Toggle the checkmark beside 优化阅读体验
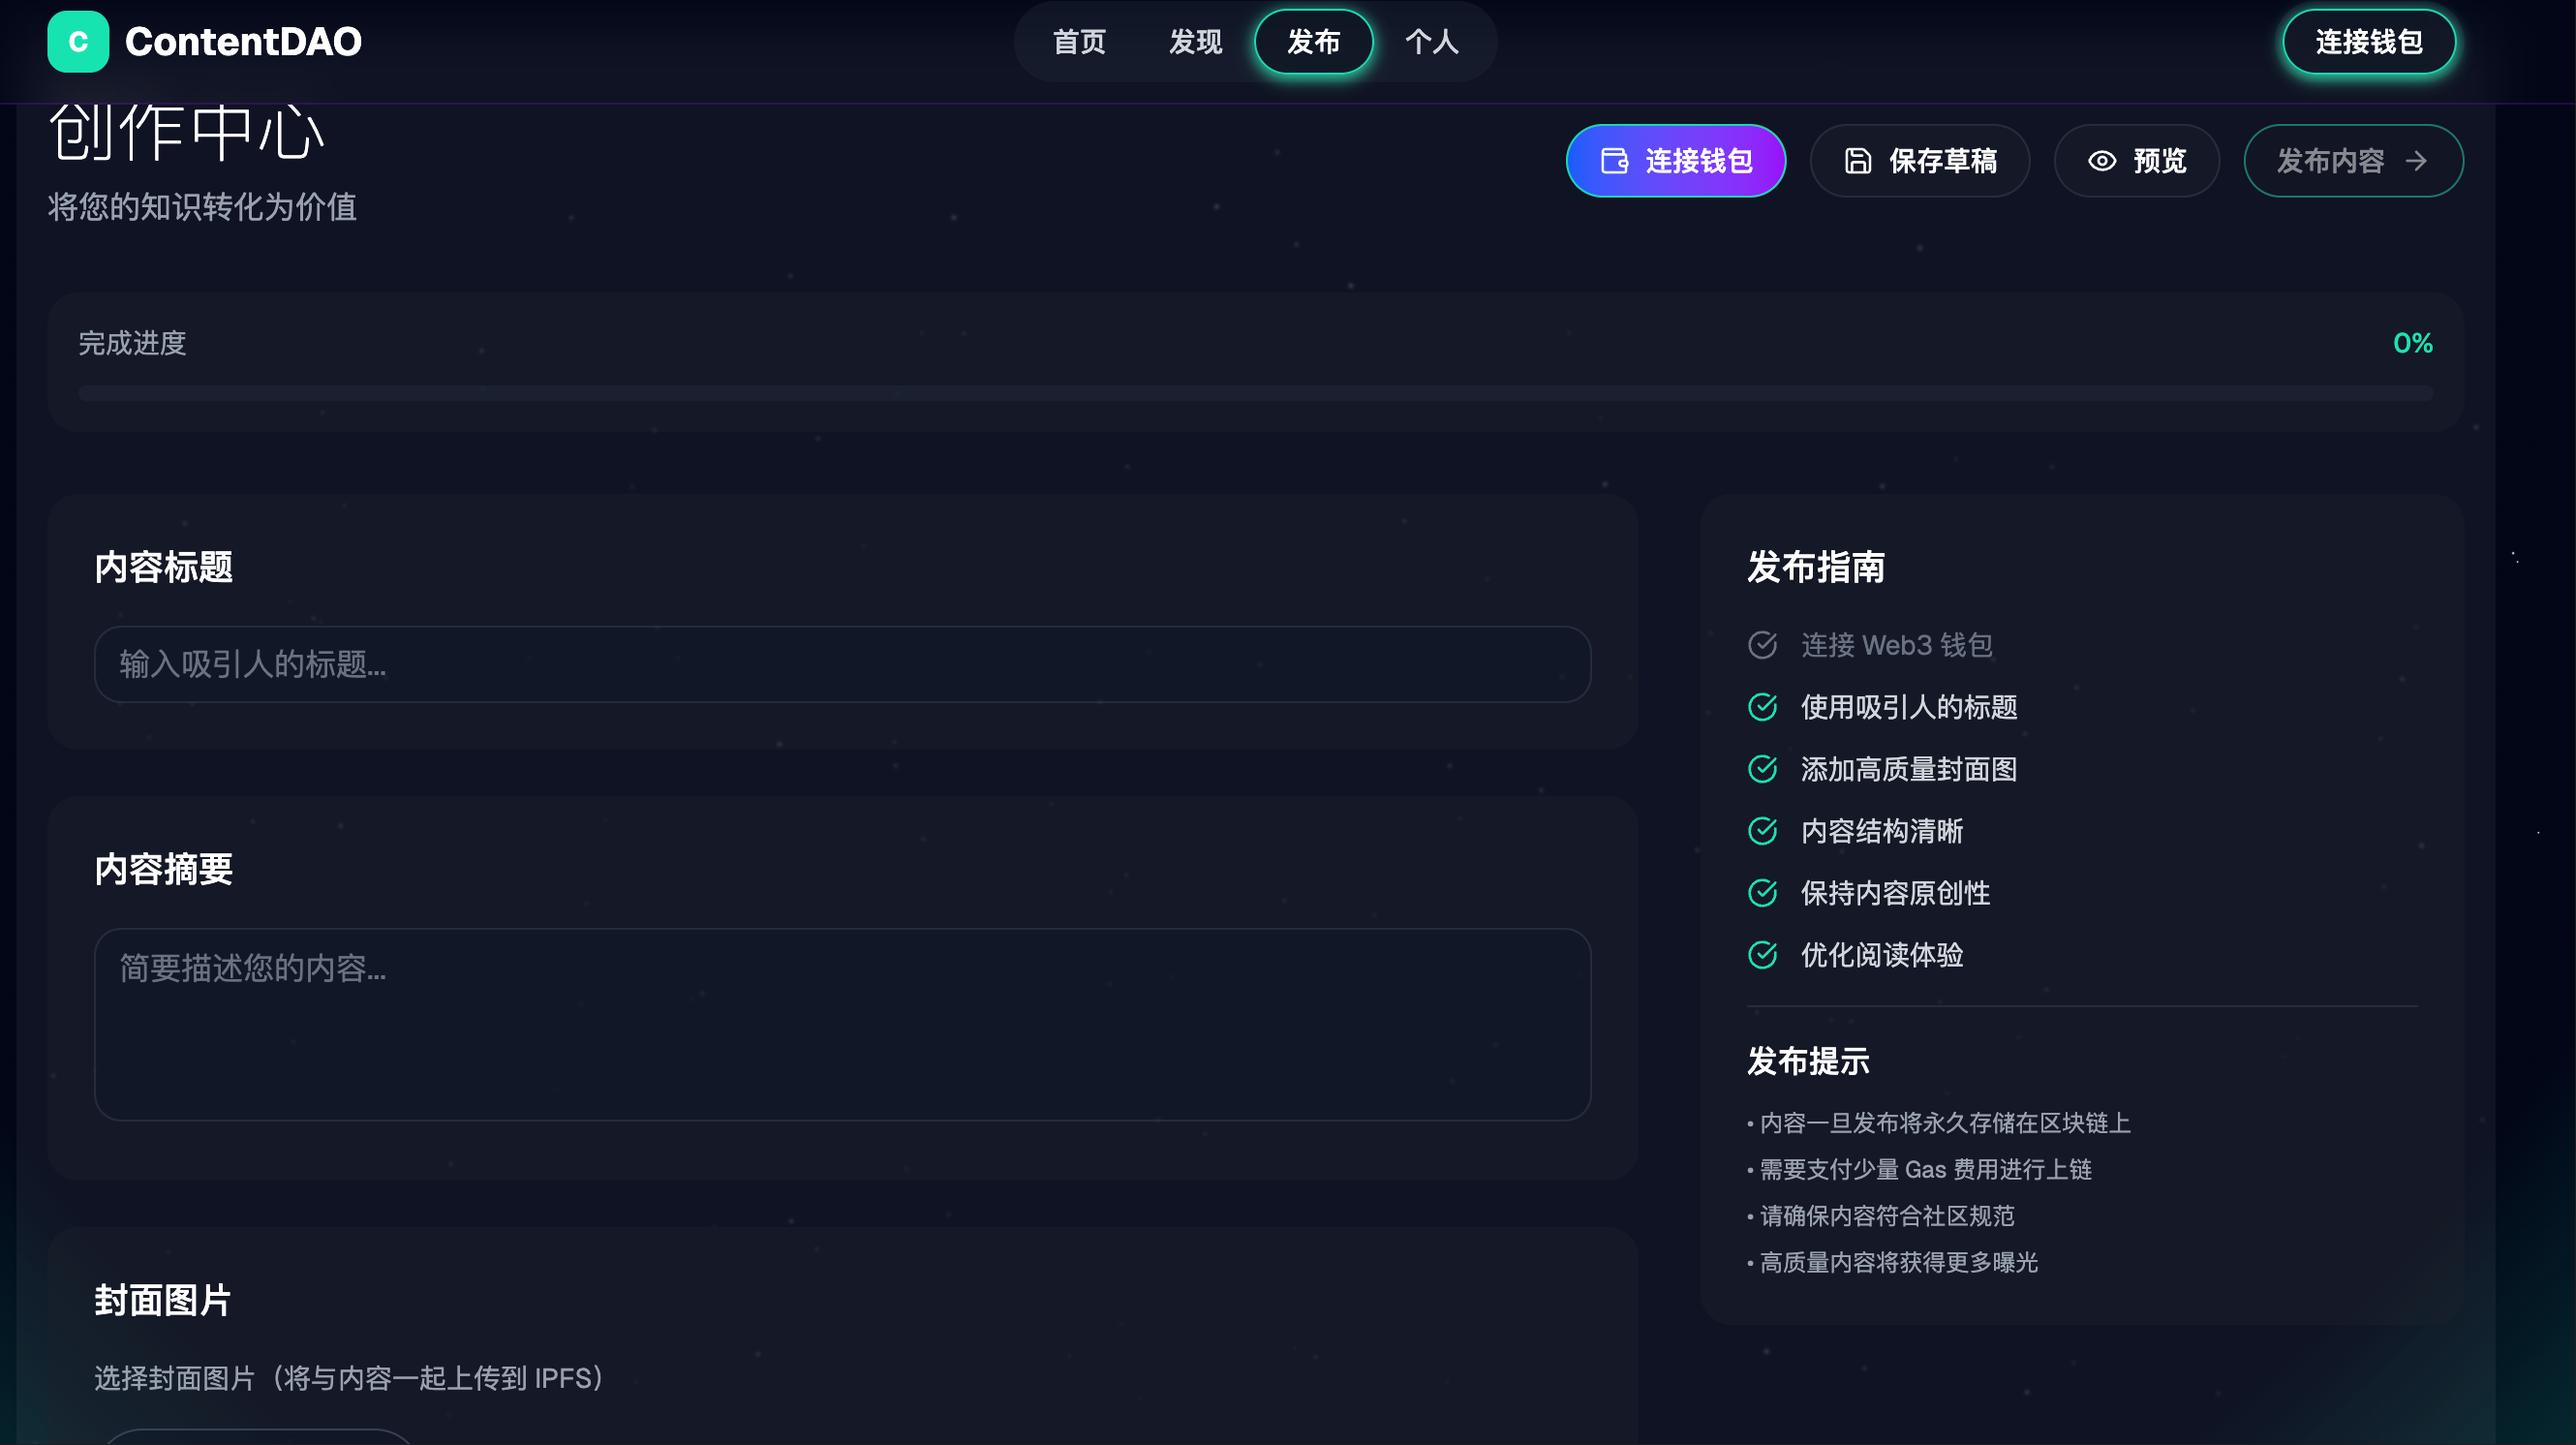The width and height of the screenshot is (2576, 1445). [x=1763, y=955]
